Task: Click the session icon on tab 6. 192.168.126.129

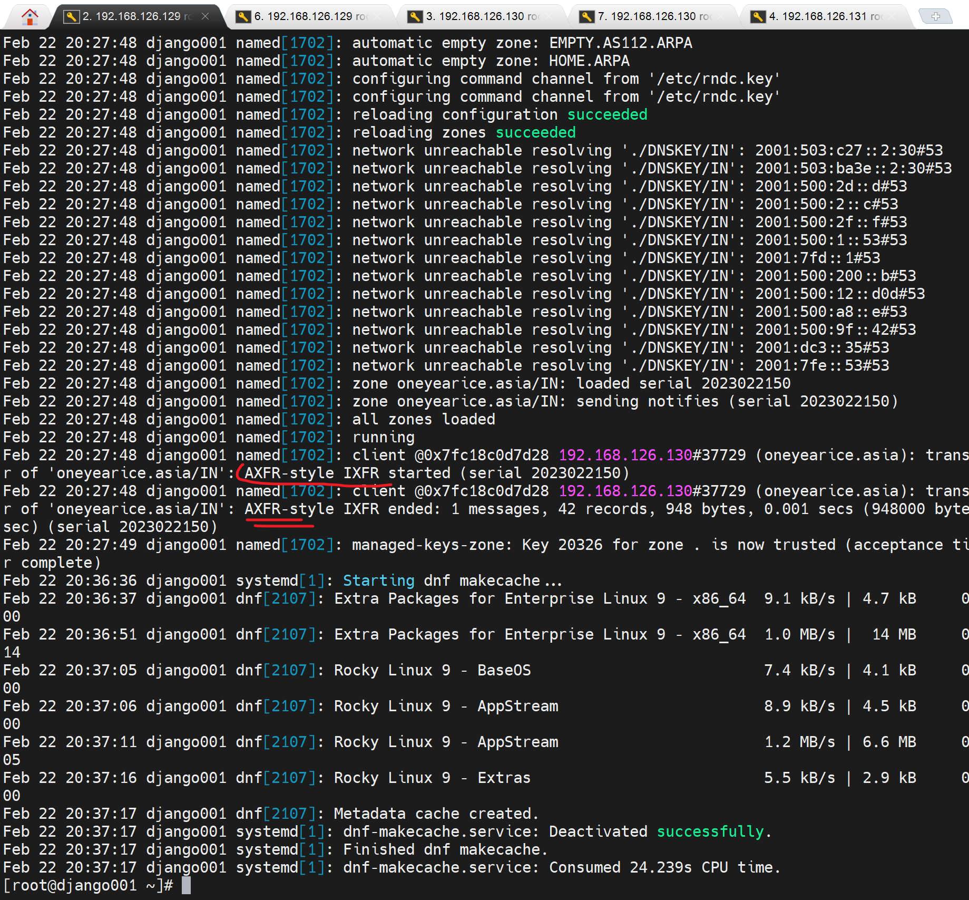Action: coord(243,17)
